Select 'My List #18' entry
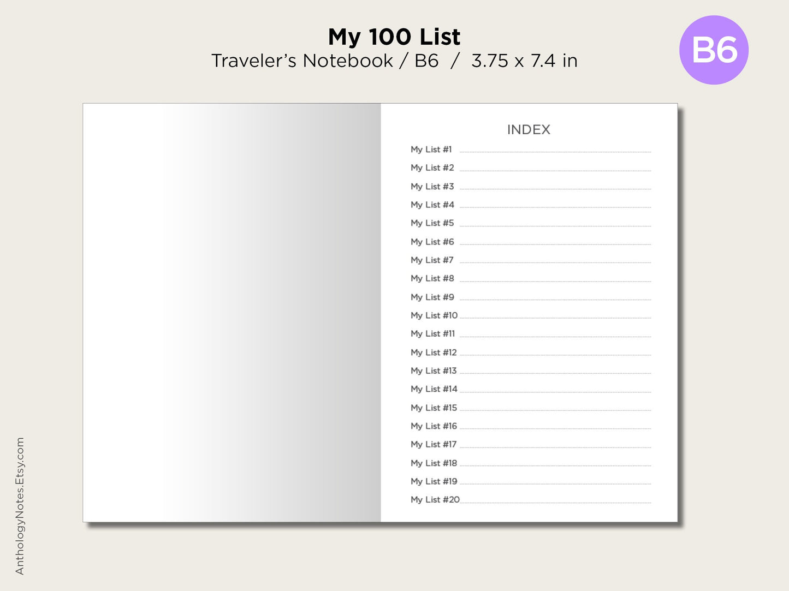The image size is (789, 591). tap(434, 463)
